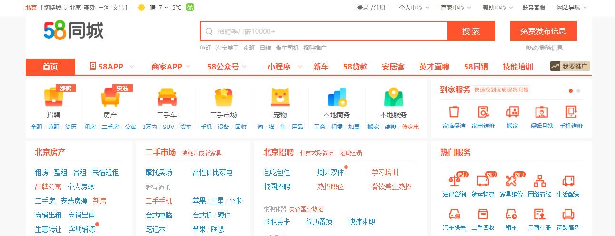The height and width of the screenshot is (236, 615).
Task: Click the 我要推广 button
Action: tap(570, 66)
